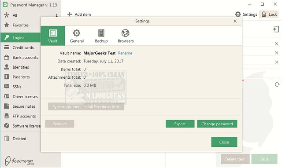Open the Driver licenses category

(21, 97)
